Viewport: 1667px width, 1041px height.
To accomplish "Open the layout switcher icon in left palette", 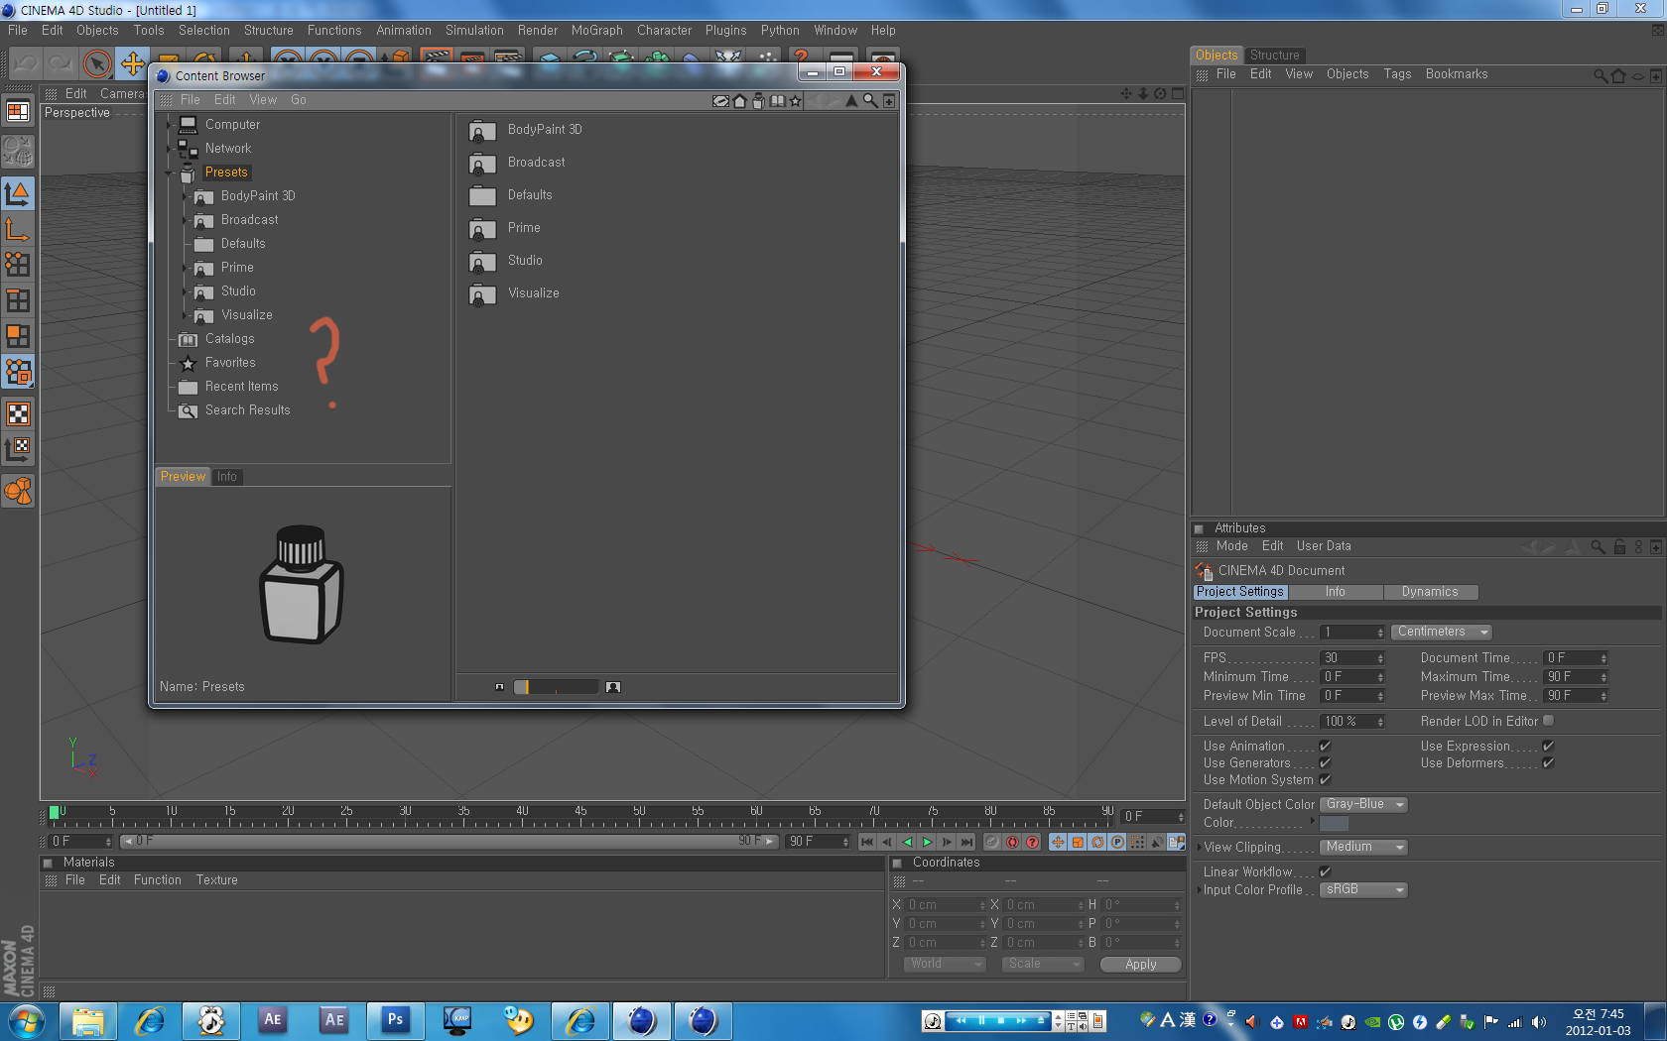I will 18,111.
